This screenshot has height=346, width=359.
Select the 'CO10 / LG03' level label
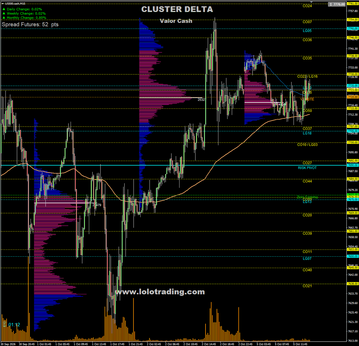[307, 145]
